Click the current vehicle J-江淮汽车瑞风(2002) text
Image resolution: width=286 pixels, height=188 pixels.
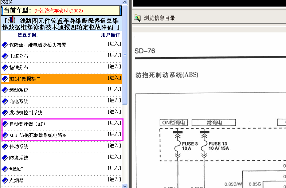click(x=59, y=11)
